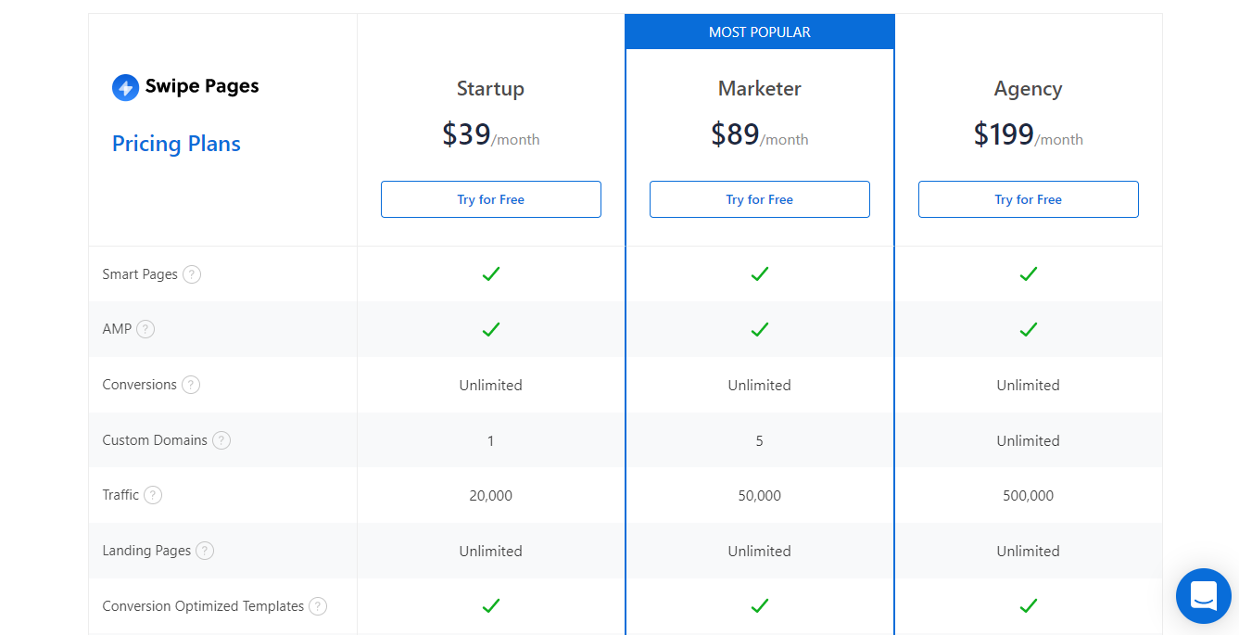Screen dimensions: 1239x635
Task: Select the Most Popular banner
Action: pyautogui.click(x=760, y=32)
